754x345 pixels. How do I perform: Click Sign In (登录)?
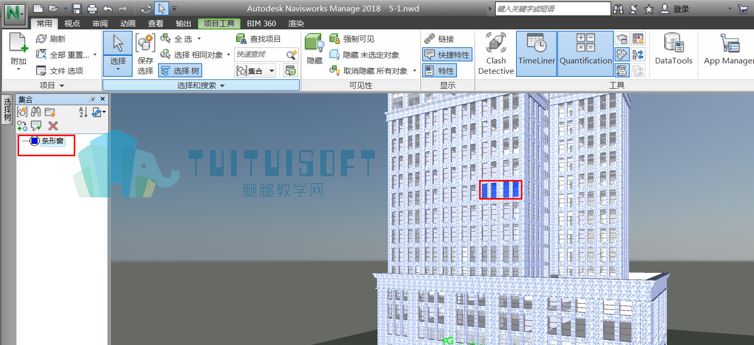pos(675,9)
